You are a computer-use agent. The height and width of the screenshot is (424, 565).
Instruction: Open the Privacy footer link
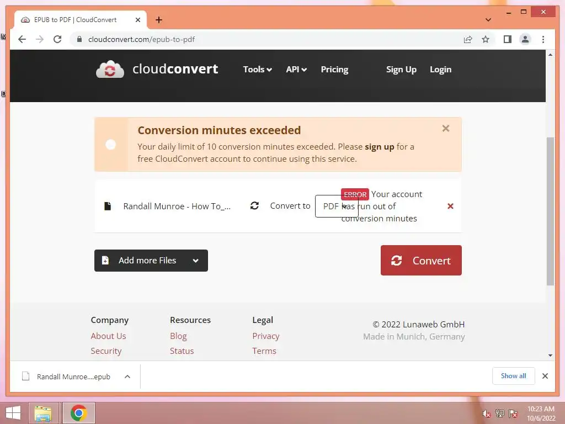(266, 336)
